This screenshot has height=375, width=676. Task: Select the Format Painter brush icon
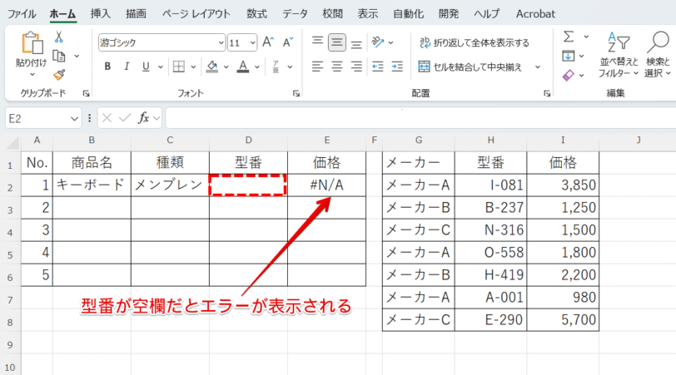59,75
